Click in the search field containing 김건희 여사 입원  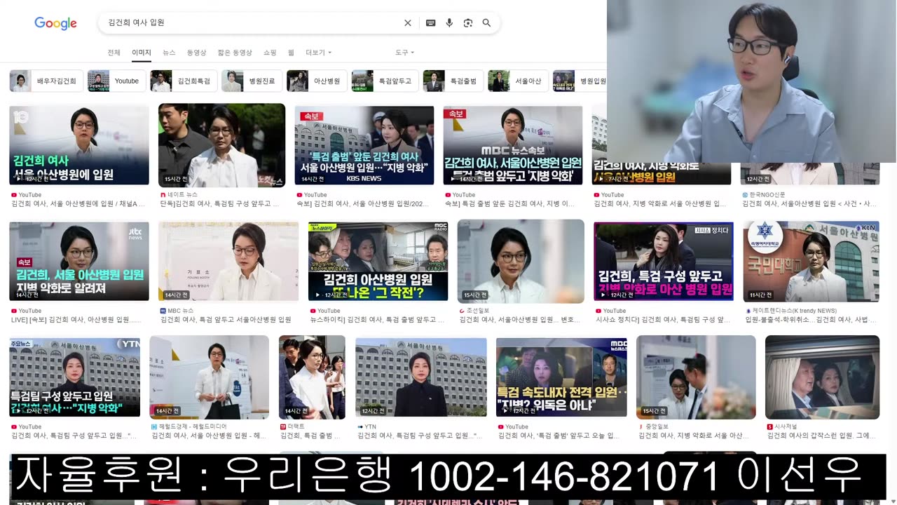tap(252, 22)
